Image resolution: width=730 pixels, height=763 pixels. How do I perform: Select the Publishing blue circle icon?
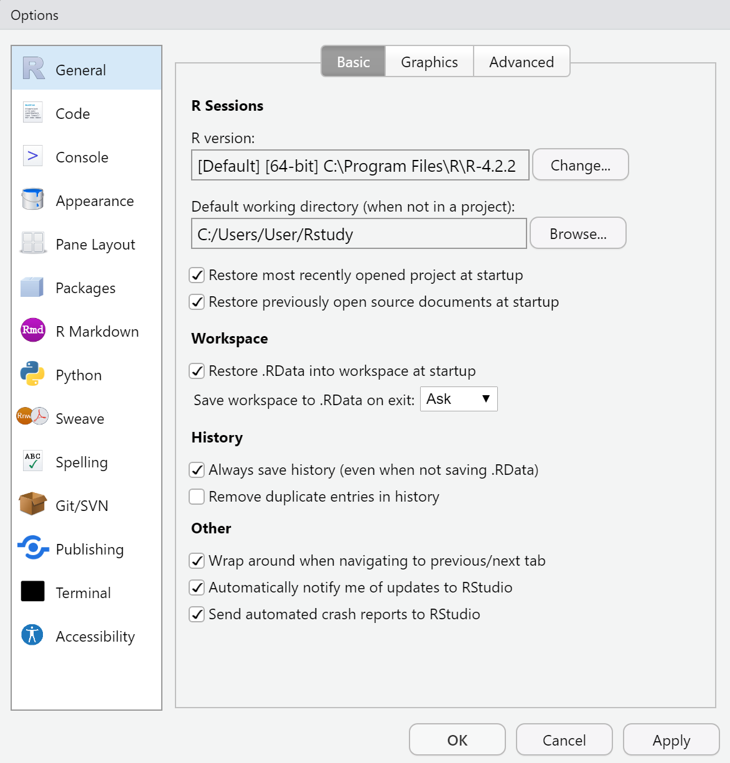(33, 548)
